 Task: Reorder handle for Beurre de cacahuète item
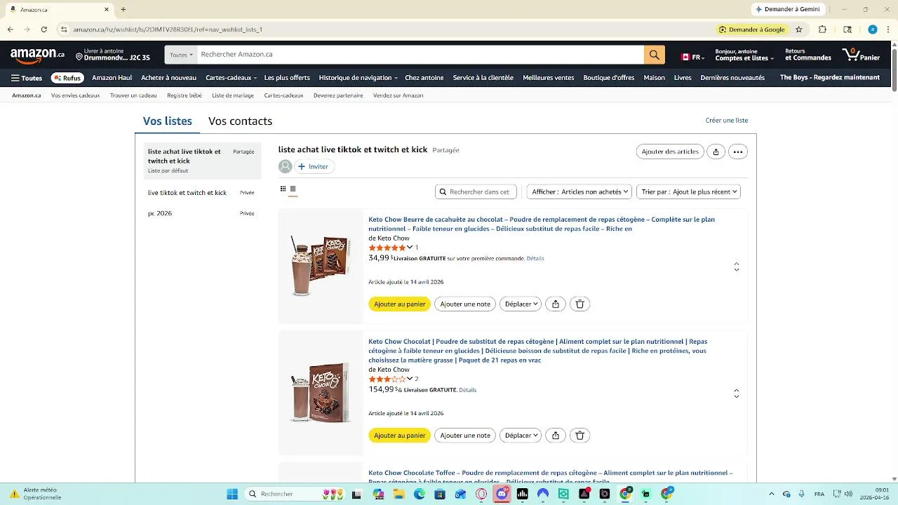pos(736,267)
